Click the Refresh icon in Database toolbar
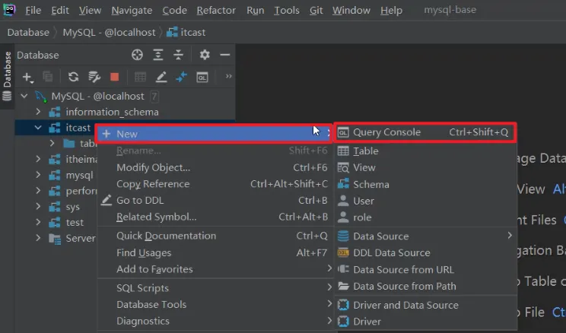The width and height of the screenshot is (566, 333). 73,77
